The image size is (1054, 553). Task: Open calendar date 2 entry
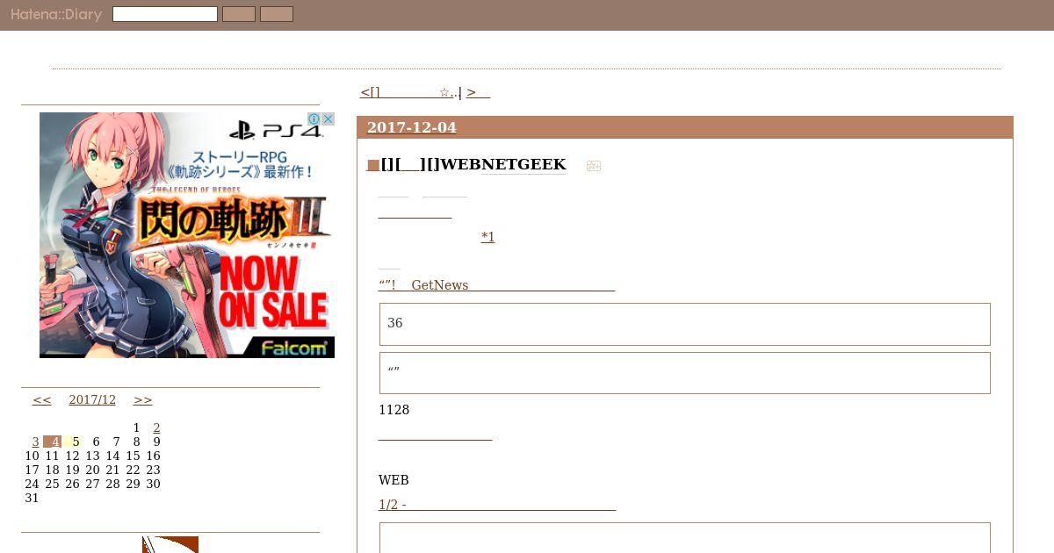click(156, 427)
